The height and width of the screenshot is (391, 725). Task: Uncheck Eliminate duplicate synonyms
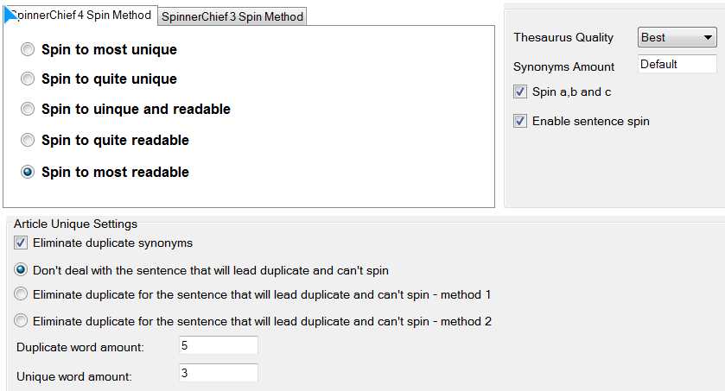coord(22,243)
